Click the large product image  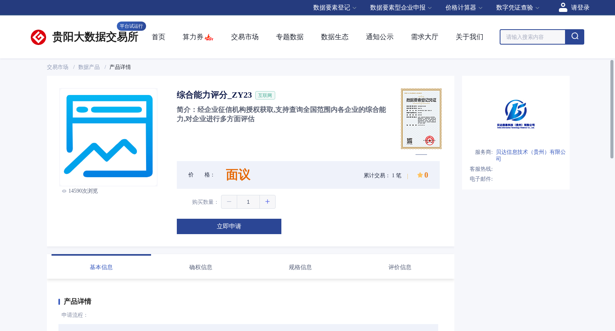(x=108, y=137)
